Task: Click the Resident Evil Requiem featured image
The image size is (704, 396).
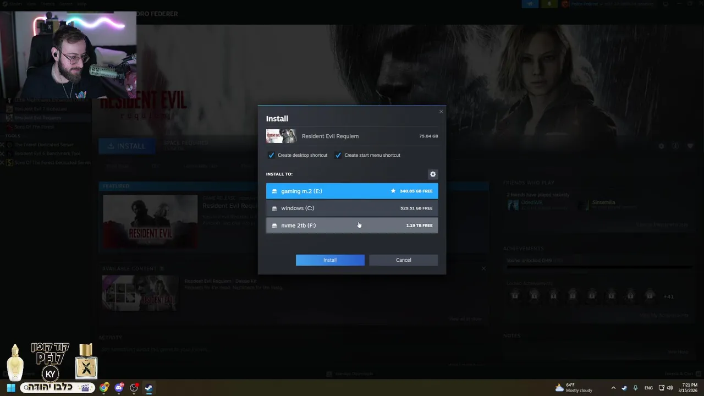Action: [x=150, y=221]
